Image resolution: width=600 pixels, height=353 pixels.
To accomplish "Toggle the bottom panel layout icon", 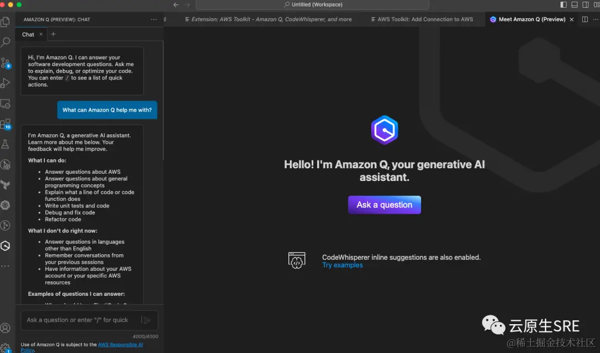I will pos(574,4).
